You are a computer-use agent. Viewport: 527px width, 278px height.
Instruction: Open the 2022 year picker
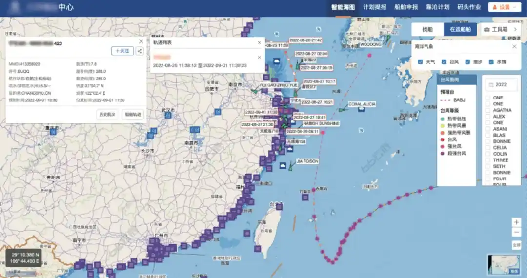point(500,84)
